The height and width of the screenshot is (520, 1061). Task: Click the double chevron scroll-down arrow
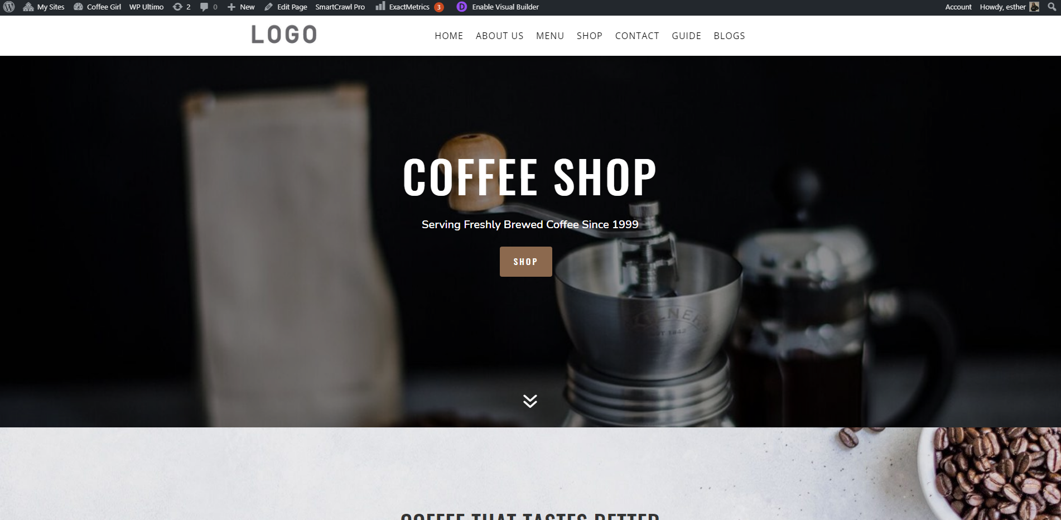click(x=530, y=401)
